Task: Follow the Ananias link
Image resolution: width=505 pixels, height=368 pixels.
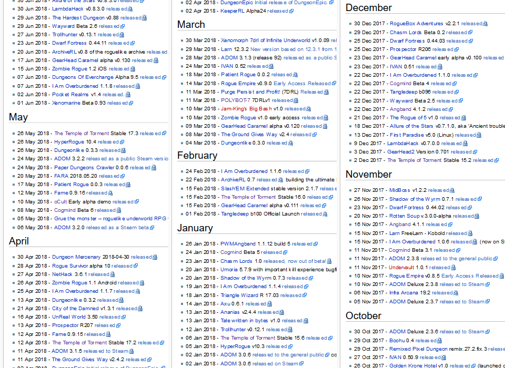Action: 230,312
